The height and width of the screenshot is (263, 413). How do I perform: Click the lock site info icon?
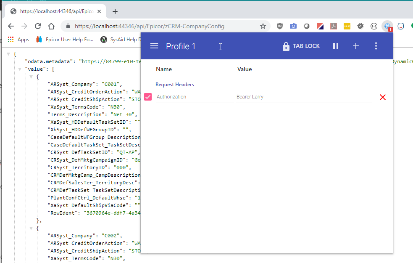[68, 26]
